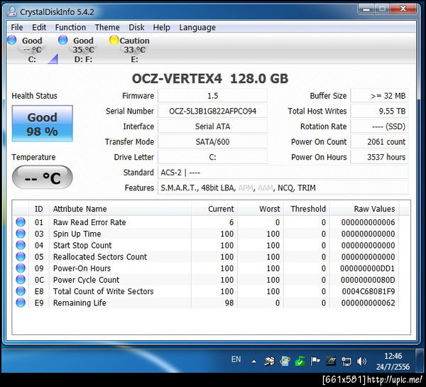
Task: Click status orb for Spin Up Time
Action: pos(21,234)
